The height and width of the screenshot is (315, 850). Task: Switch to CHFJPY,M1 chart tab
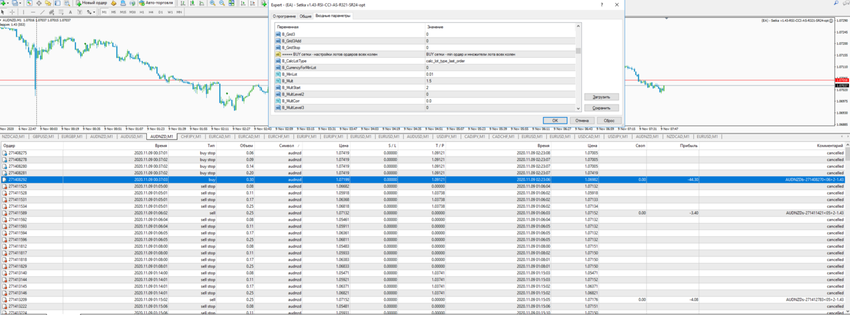[191, 137]
